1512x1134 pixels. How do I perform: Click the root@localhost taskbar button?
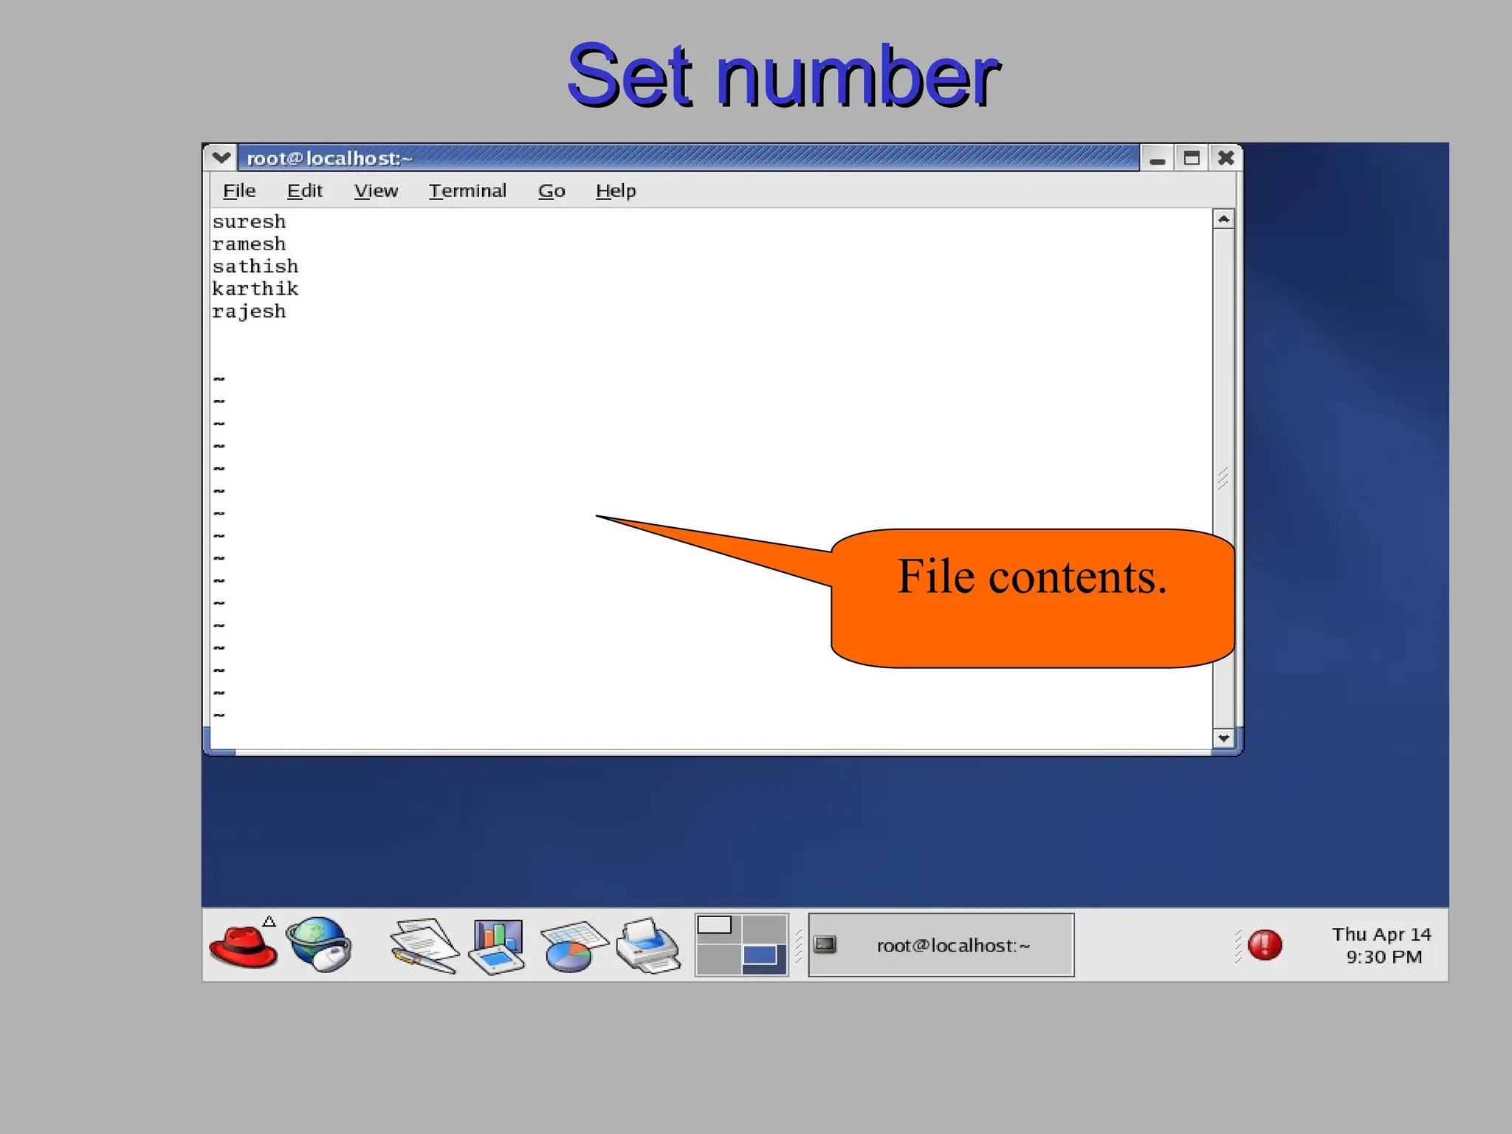pyautogui.click(x=941, y=945)
